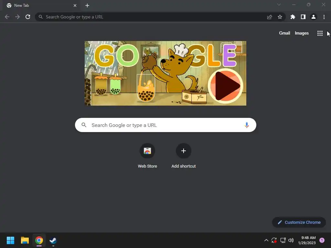Viewport: 331px width, 248px height.
Task: Click Customize Chrome button
Action: coord(299,222)
